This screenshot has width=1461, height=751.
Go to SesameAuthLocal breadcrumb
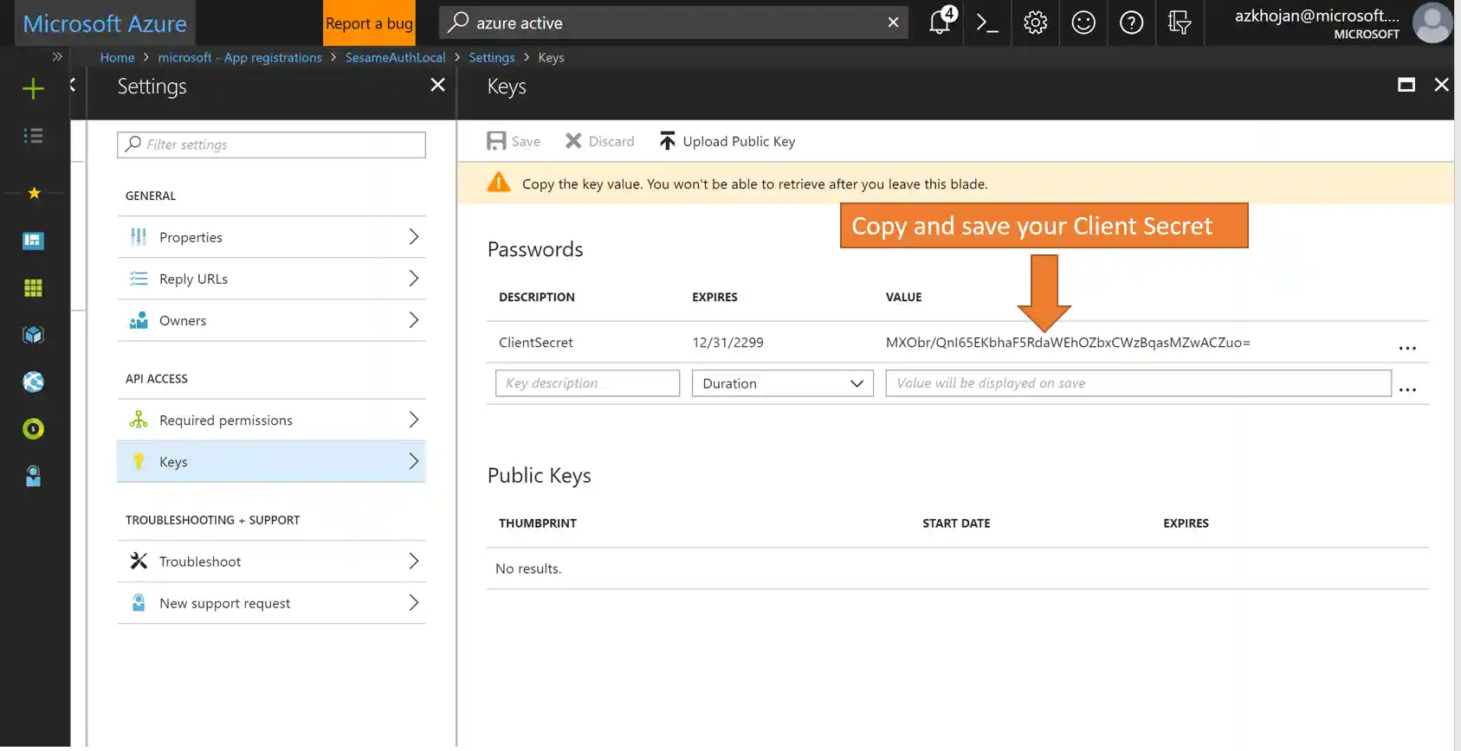point(395,57)
